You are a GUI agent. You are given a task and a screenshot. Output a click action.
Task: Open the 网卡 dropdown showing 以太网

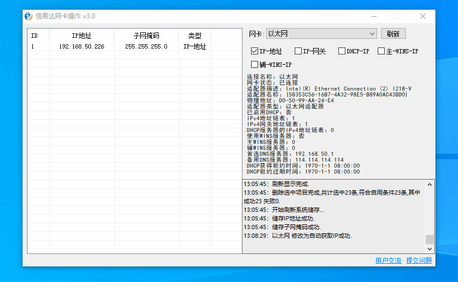point(321,33)
